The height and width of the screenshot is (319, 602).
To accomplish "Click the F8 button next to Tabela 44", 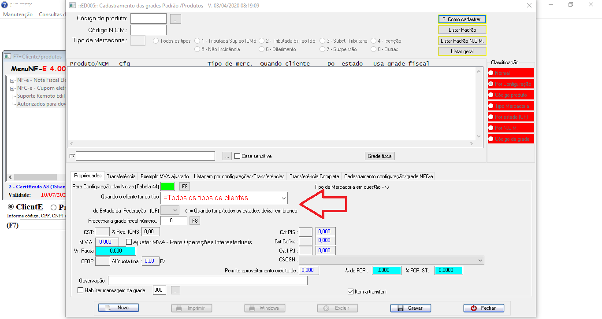I will [185, 187].
